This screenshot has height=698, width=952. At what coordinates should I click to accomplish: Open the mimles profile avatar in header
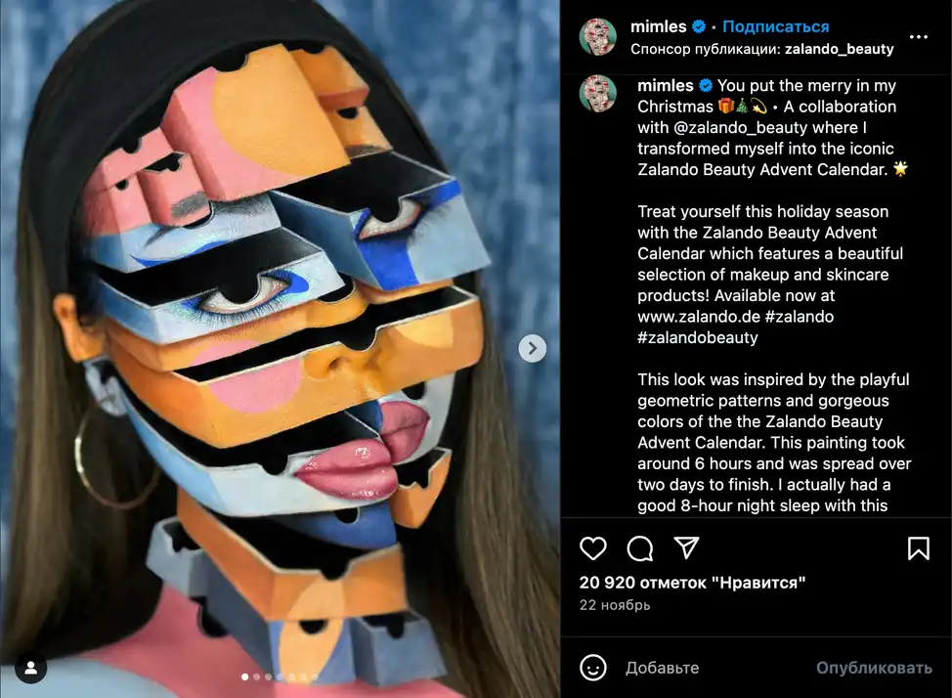coord(597,37)
